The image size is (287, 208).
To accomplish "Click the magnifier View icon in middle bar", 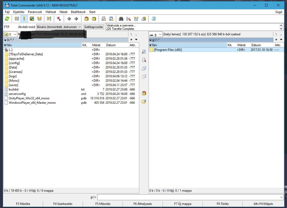I will click(x=144, y=52).
